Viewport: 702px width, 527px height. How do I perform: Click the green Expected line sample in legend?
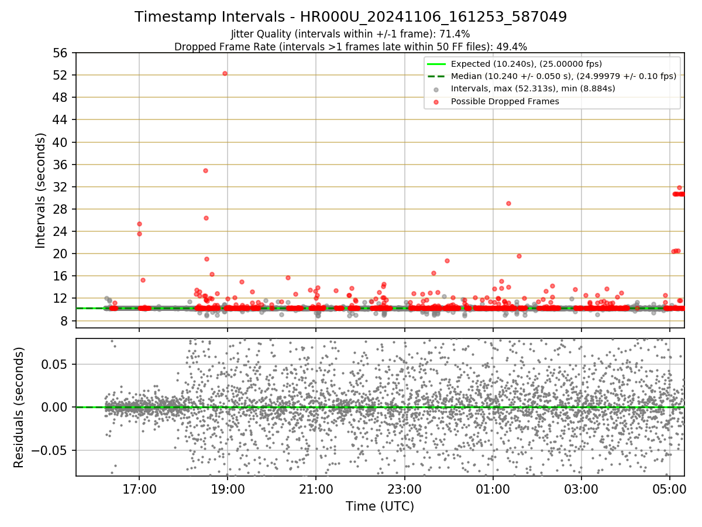click(x=436, y=64)
